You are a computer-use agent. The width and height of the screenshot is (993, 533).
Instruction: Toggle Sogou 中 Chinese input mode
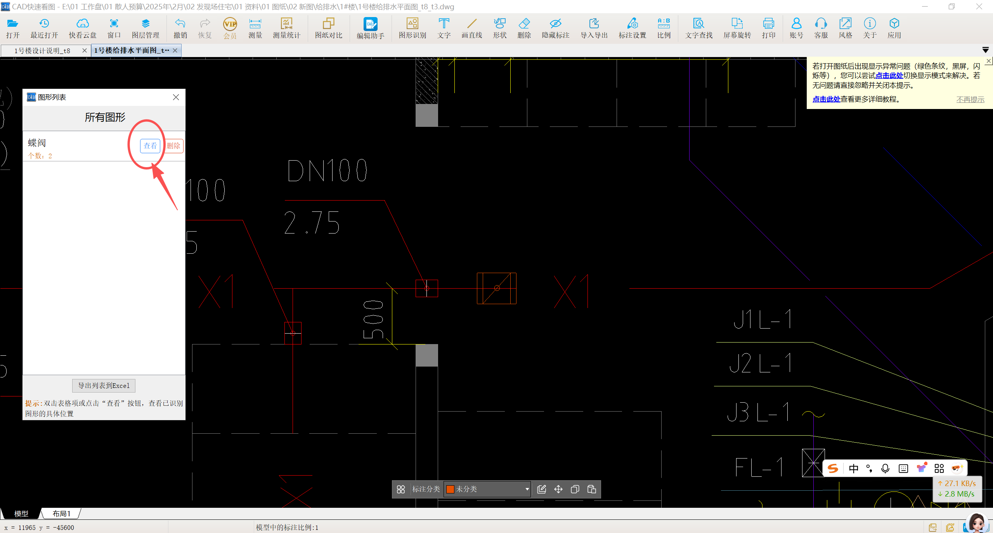854,469
